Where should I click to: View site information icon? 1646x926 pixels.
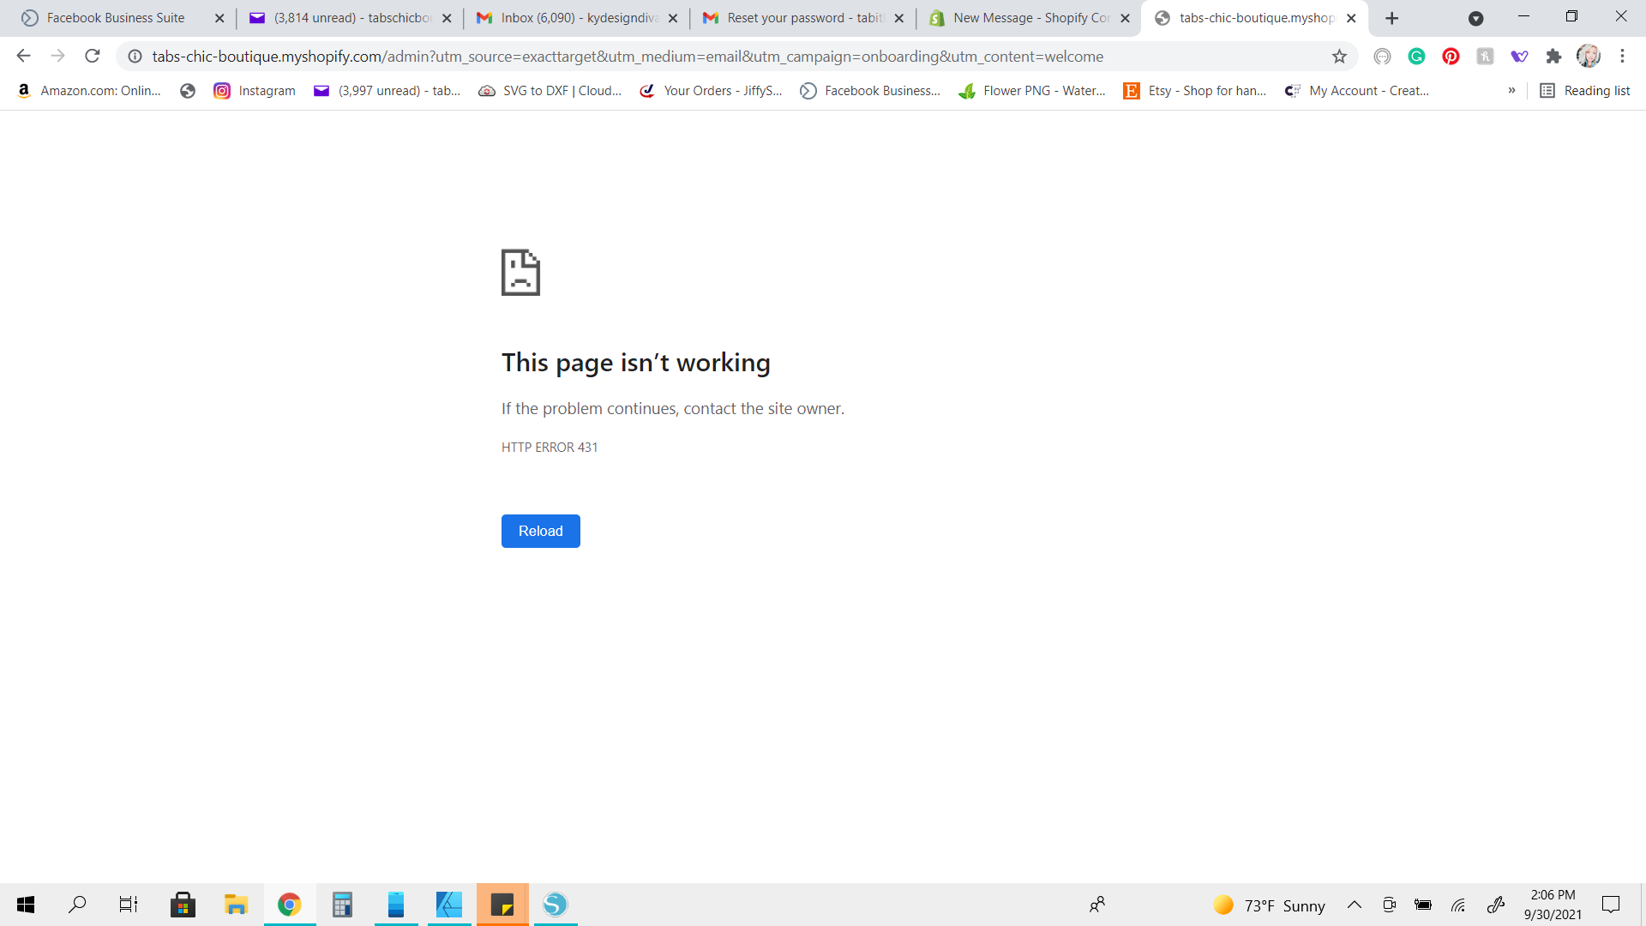135,57
